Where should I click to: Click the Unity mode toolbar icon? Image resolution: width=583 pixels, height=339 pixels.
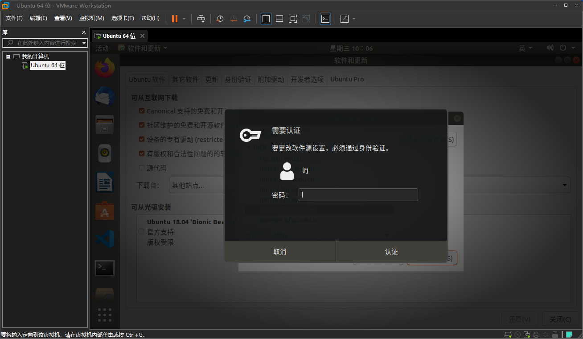tap(306, 19)
